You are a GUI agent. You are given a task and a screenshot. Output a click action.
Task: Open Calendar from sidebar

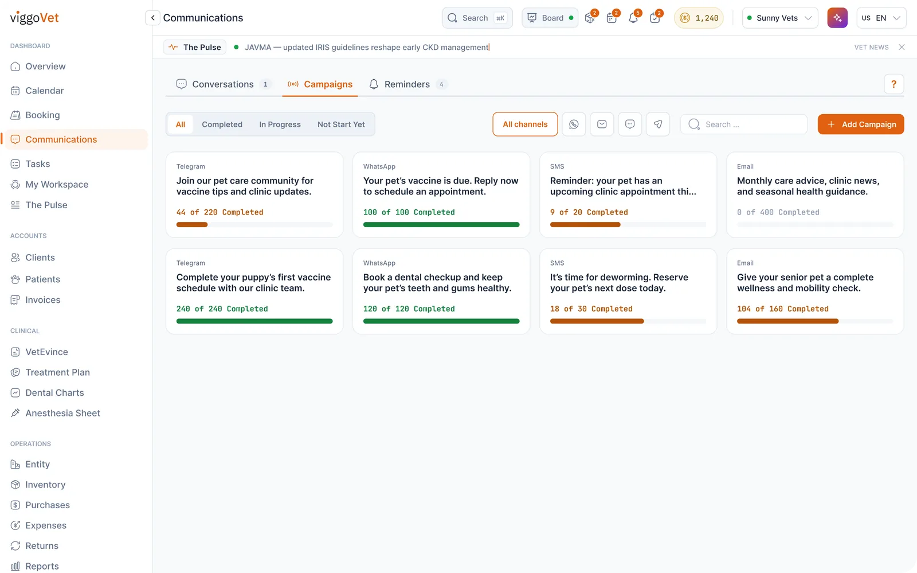click(45, 91)
